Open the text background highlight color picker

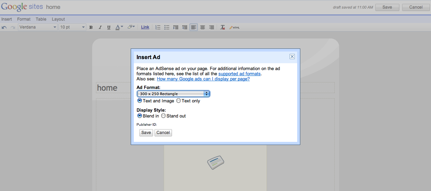tap(131, 27)
